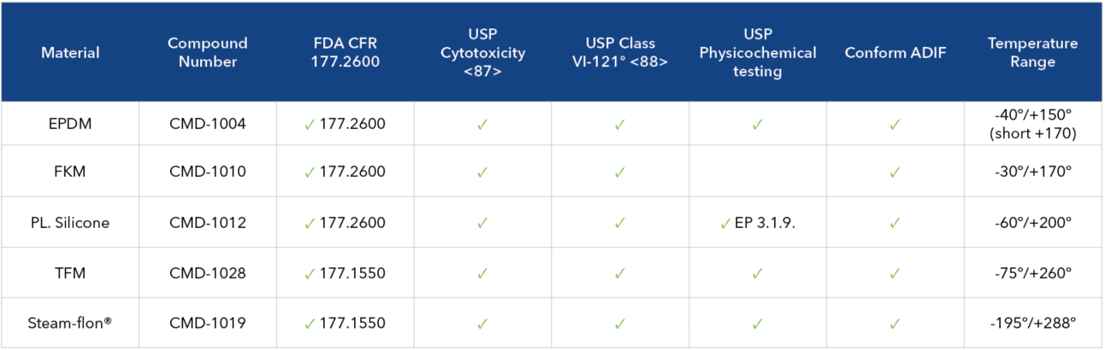
Task: Click Steam-flon Conform ADIF checkmark
Action: (895, 324)
